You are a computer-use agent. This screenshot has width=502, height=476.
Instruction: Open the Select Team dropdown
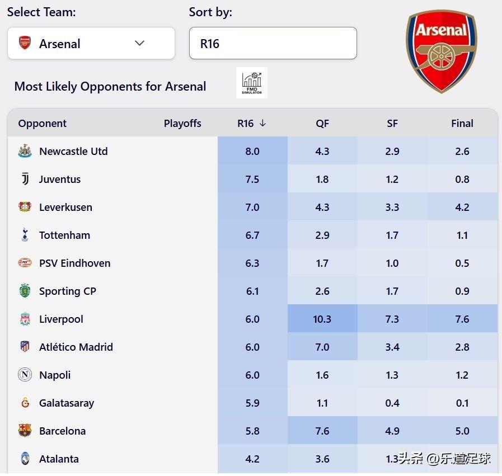(91, 44)
